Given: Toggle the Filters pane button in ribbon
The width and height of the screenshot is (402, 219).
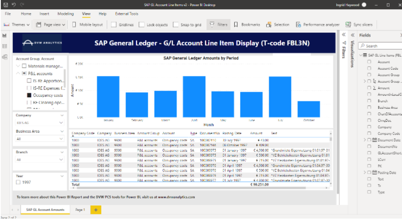Looking at the screenshot, I should [218, 25].
